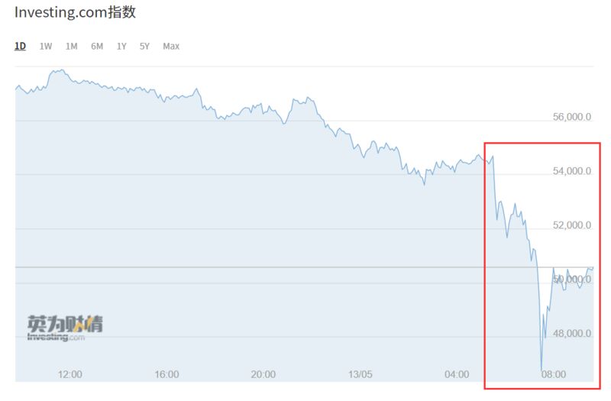Click the Investing.com指数 title
Viewport: 611px width, 401px height.
75,13
